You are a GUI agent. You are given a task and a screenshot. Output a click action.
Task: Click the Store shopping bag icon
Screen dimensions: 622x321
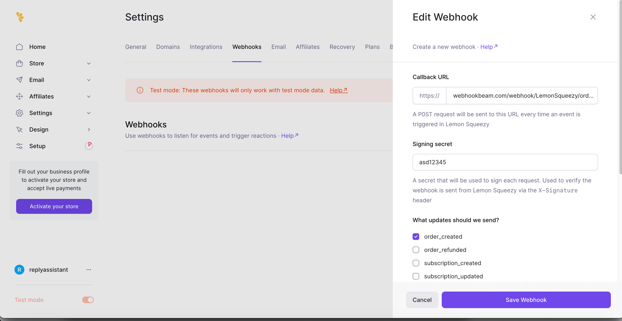coord(19,64)
